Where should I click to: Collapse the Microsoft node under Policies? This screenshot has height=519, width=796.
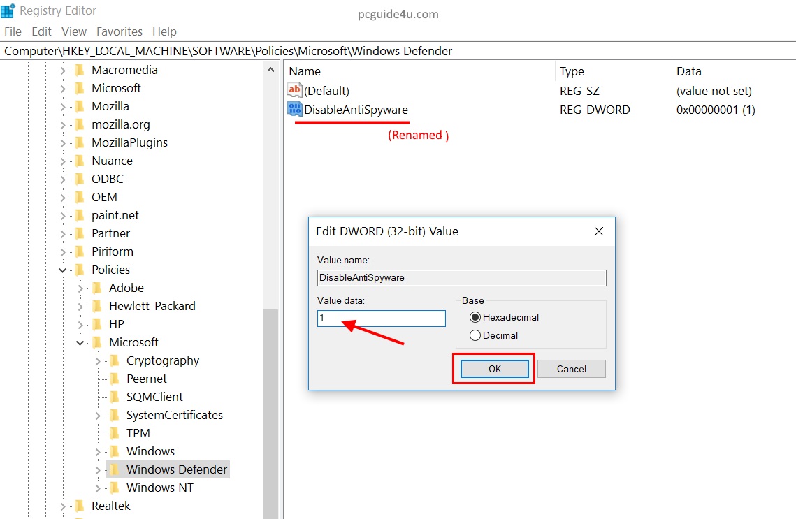point(80,342)
